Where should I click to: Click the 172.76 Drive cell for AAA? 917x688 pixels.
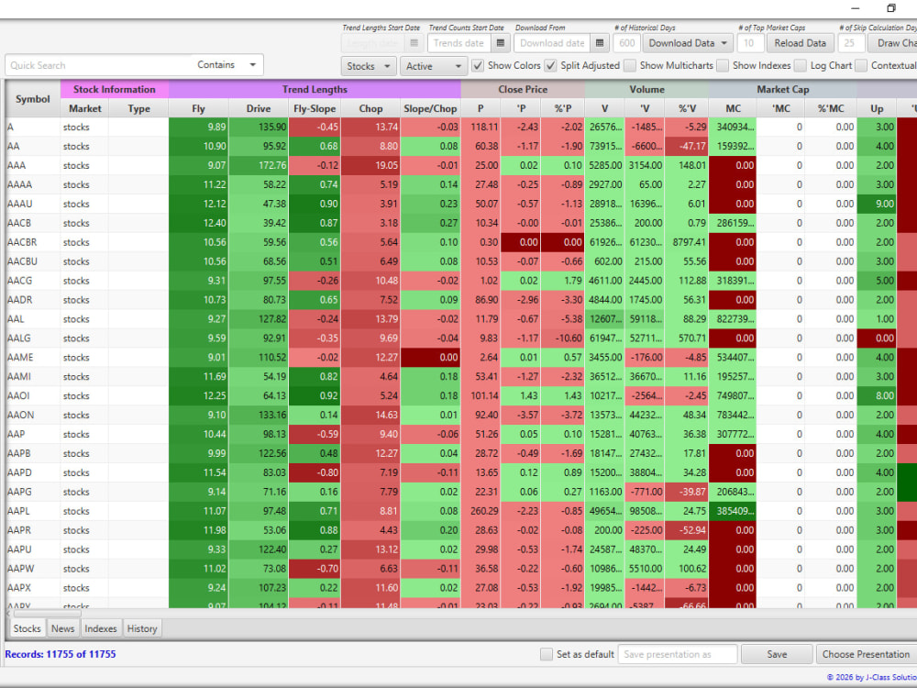click(x=258, y=165)
